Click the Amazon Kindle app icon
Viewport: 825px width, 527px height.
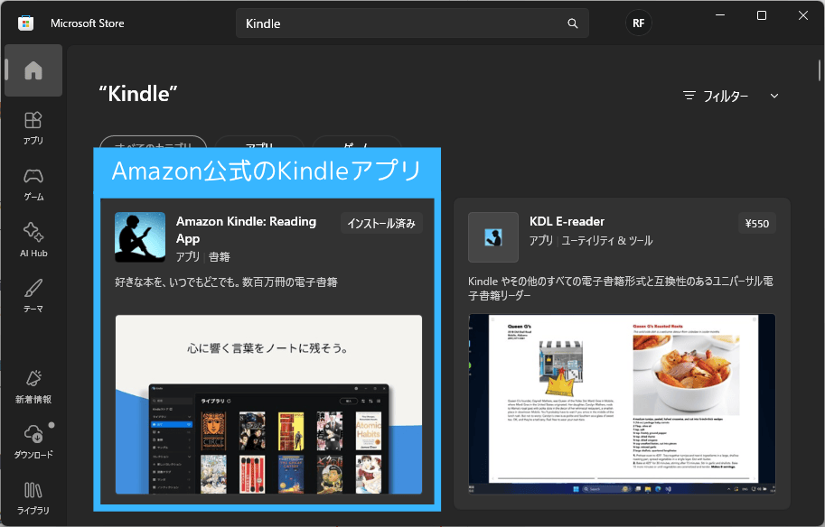[140, 237]
